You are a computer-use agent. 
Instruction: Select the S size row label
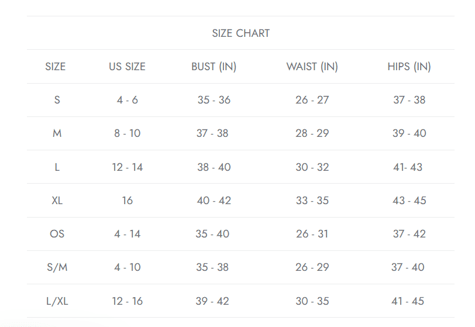click(x=57, y=99)
